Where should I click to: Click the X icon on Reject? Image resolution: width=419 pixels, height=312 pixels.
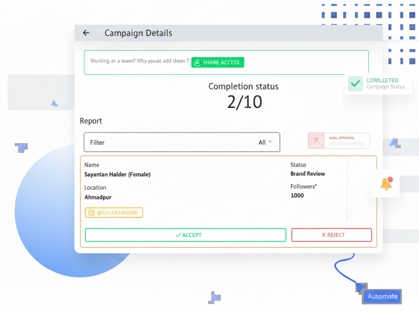click(x=324, y=235)
